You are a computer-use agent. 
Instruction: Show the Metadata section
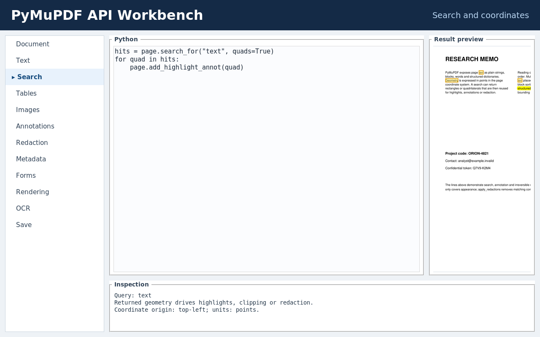click(54, 159)
